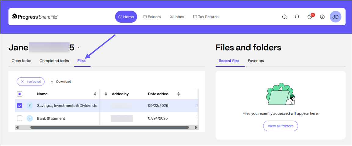352x146 pixels.
Task: Open the Inbox navigation item
Action: tap(177, 17)
